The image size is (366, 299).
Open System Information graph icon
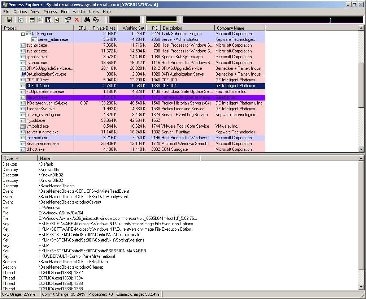32,20
